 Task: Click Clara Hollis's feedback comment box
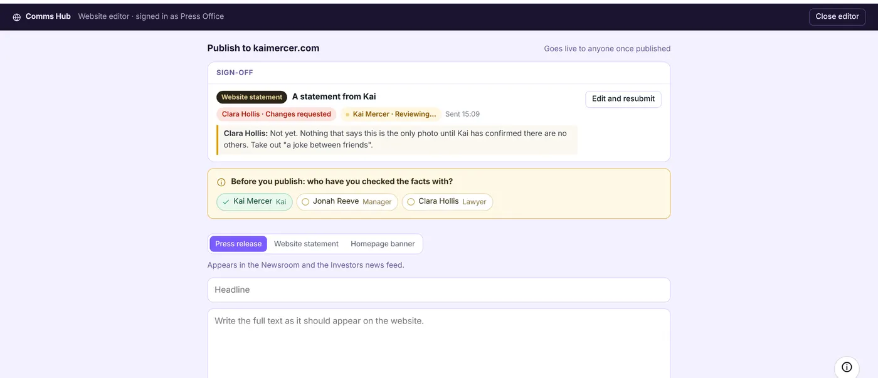(397, 139)
